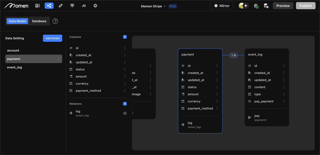Open options for content in event_log card
320x155 pixels.
[x=284, y=87]
